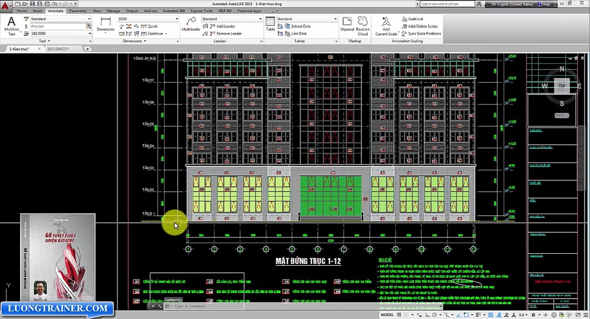Image resolution: width=590 pixels, height=319 pixels.
Task: Click the Find text input field
Action: [x=57, y=26]
